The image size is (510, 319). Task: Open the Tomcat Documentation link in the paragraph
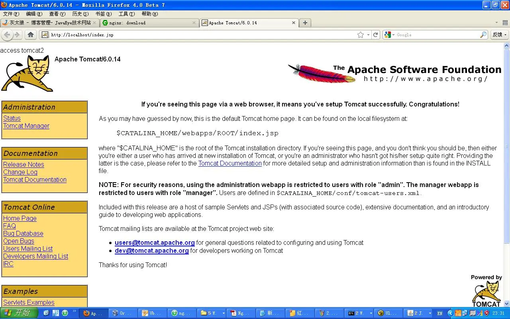coord(230,163)
